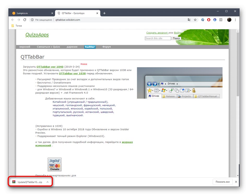Open the blue globe extension icon

215,20
